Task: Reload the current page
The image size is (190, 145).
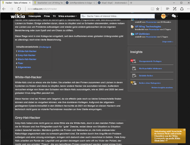Action: click(19, 9)
